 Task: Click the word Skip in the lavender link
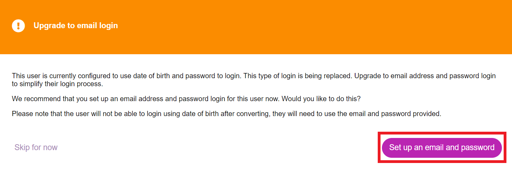click(22, 147)
